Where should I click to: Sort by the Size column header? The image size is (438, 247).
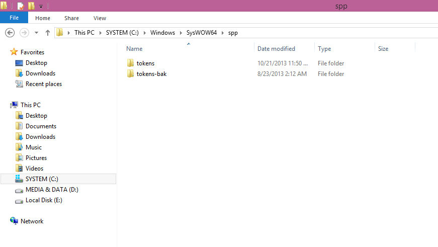[x=383, y=49]
